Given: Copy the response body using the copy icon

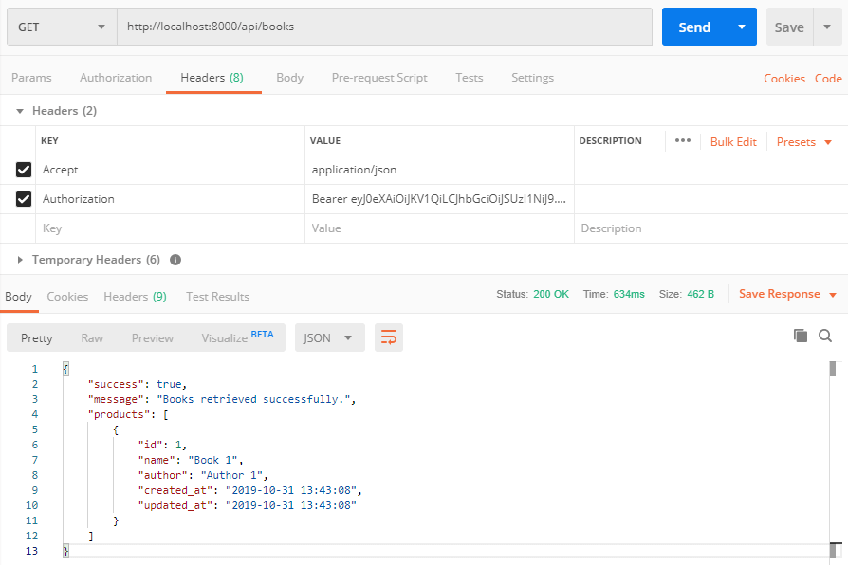Looking at the screenshot, I should 801,336.
